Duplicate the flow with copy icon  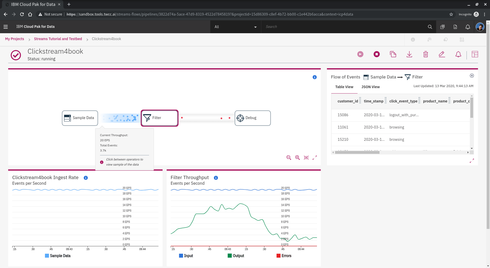point(393,54)
